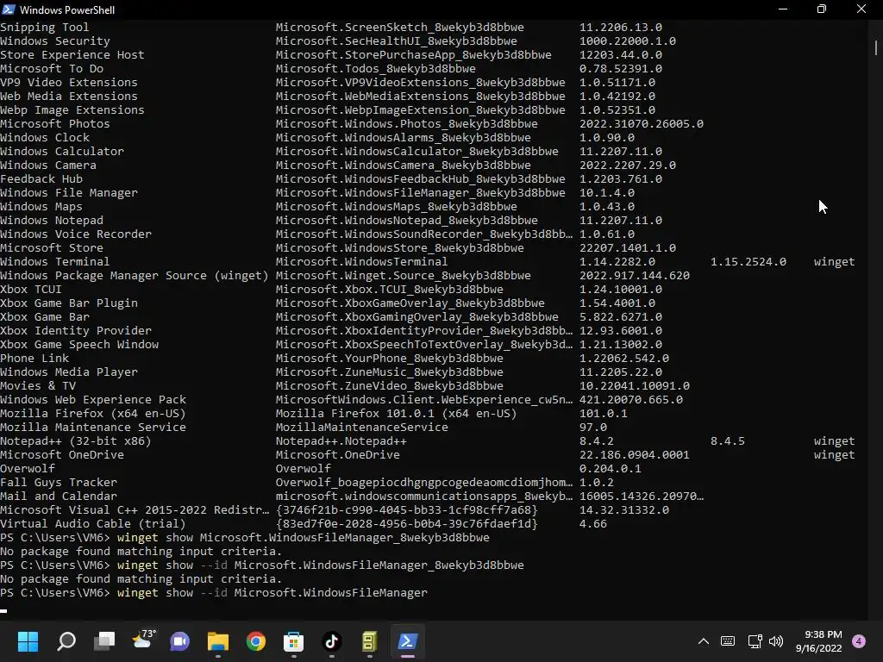Click "Microsoft.WindowsFileManager_8wekyb3d8bbwe" ID in the list

(x=420, y=192)
